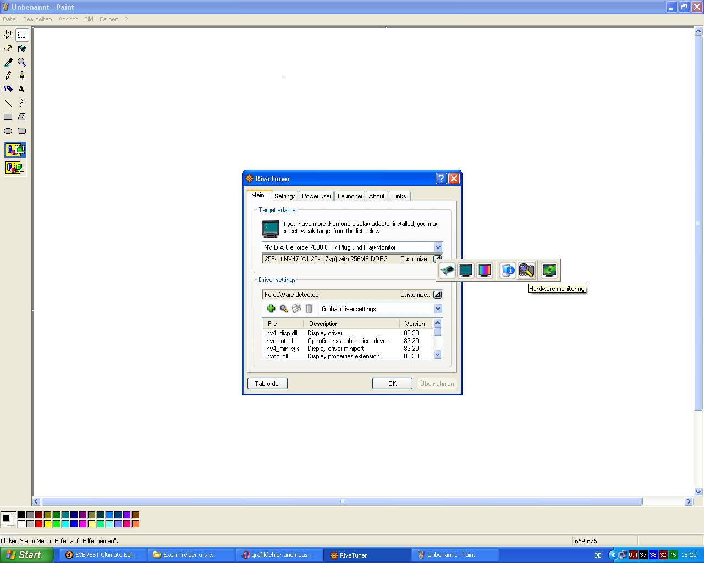Click the color-bars monitor icon in popup
This screenshot has width=704, height=563.
484,271
